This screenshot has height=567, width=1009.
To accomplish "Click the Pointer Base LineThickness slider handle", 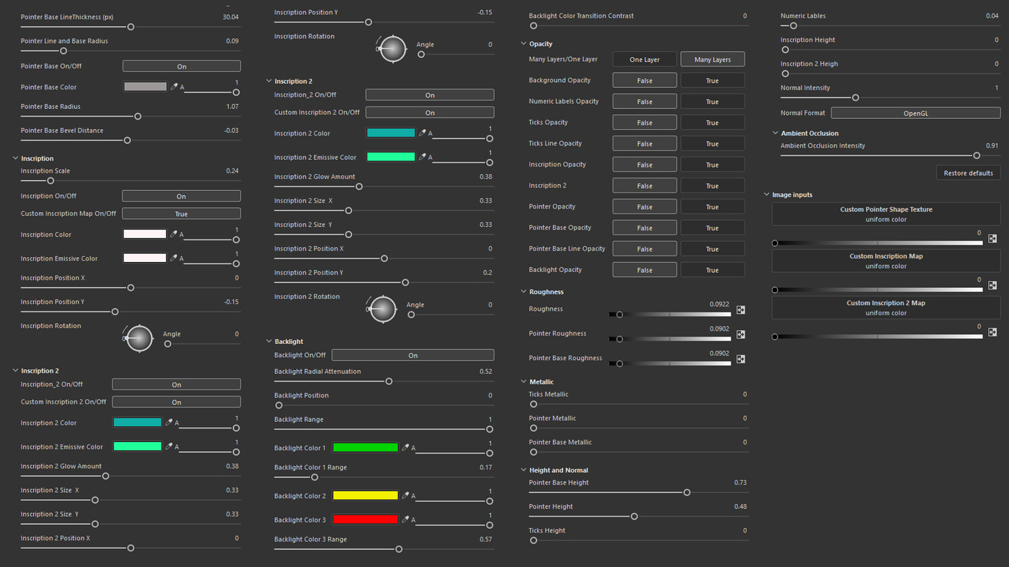I will click(x=131, y=27).
